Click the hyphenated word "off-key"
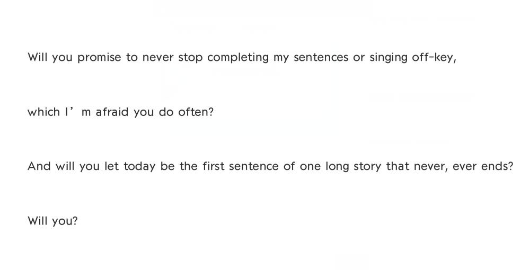 [x=433, y=58]
